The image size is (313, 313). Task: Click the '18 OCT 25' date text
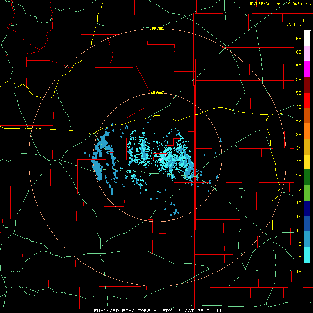click(189, 311)
